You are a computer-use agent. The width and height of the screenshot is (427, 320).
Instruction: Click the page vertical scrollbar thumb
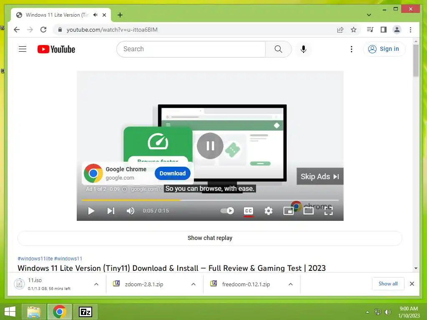point(416,60)
